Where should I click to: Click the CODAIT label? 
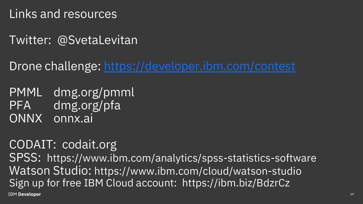tap(33, 145)
